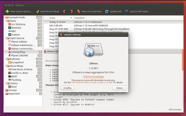Image resolution: width=186 pixels, height=116 pixels.
Task: Select the Science feed icon
Action: coord(10,35)
